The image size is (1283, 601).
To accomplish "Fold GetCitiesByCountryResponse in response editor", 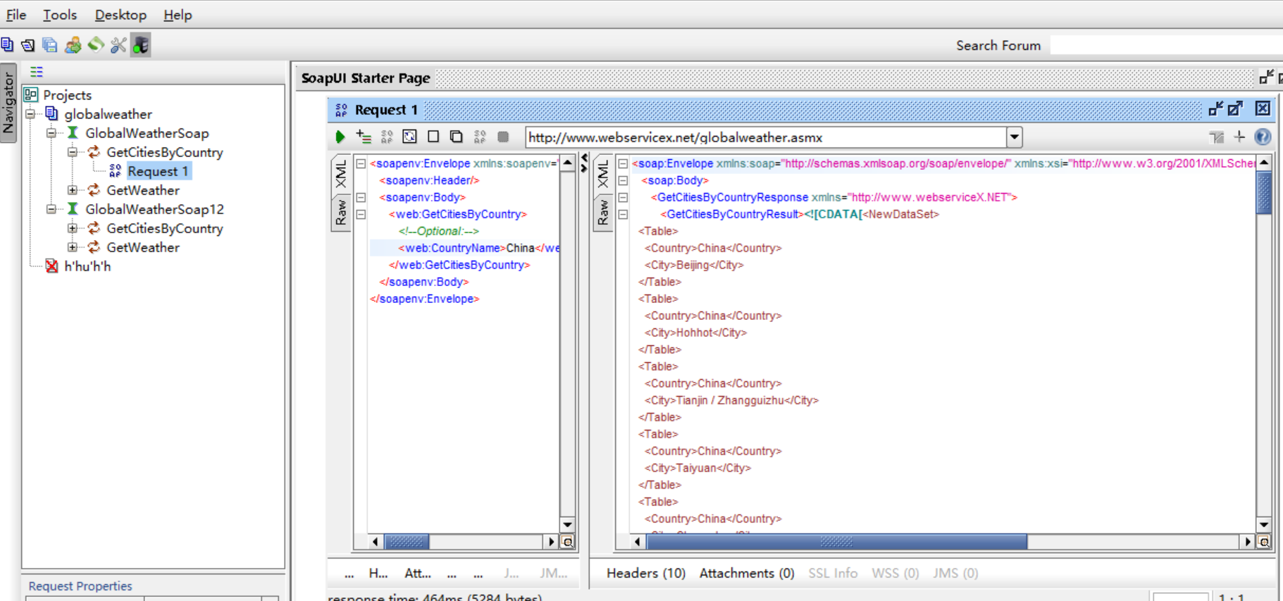I will pyautogui.click(x=623, y=197).
